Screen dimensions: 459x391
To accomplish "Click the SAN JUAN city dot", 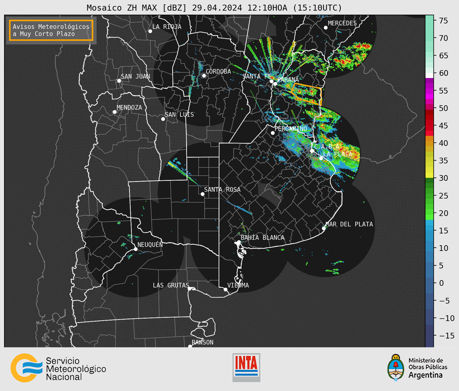I will [x=119, y=81].
